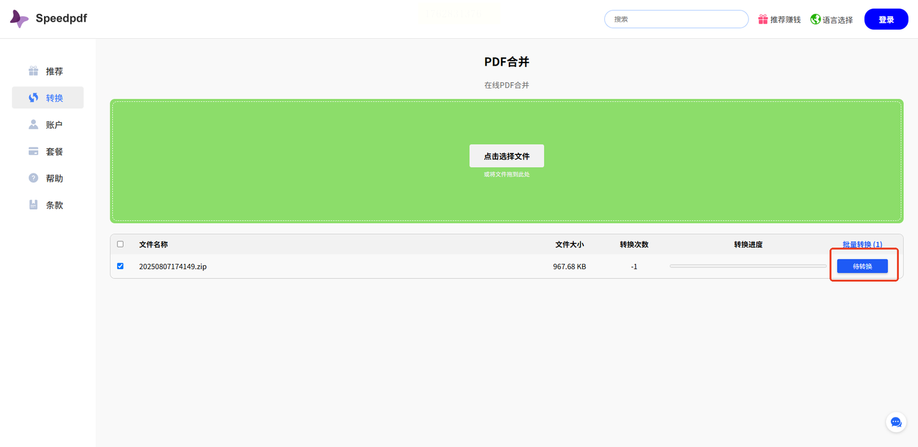This screenshot has height=447, width=918.
Task: Open the gift icon next to 推荐赚钱
Action: click(762, 19)
